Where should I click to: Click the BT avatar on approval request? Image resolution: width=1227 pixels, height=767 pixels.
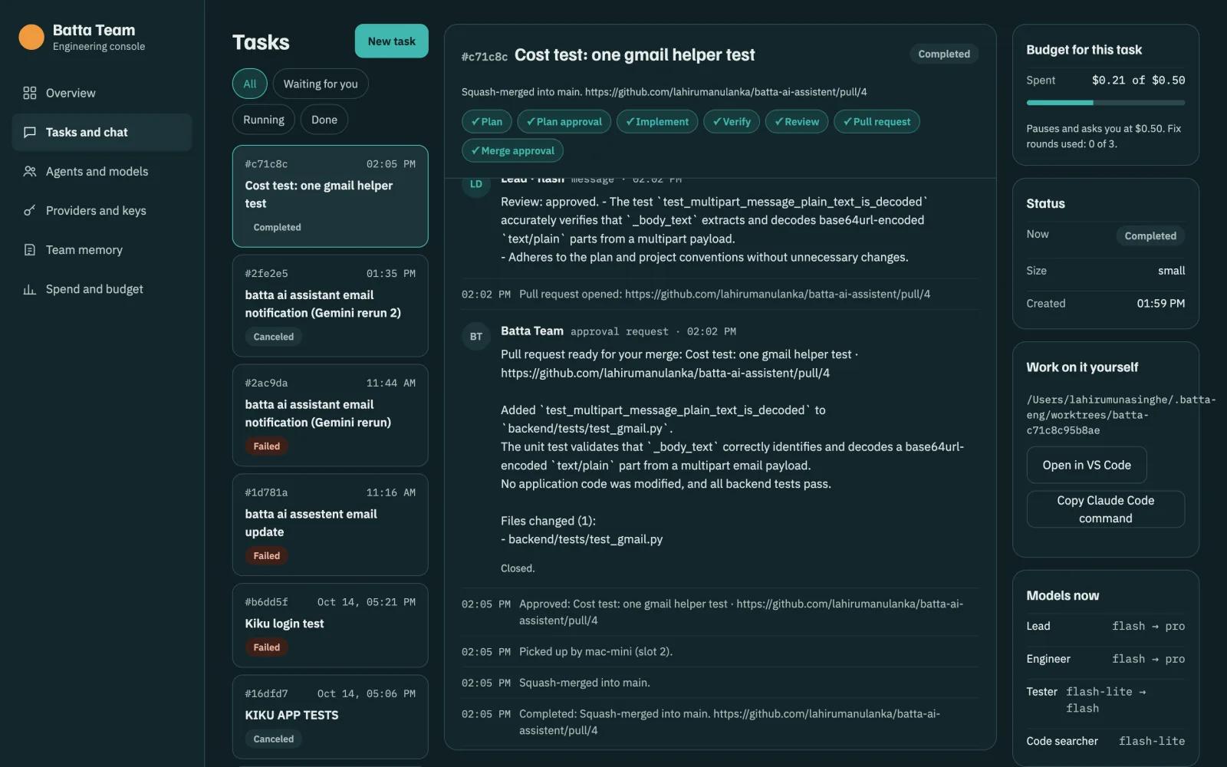point(476,336)
